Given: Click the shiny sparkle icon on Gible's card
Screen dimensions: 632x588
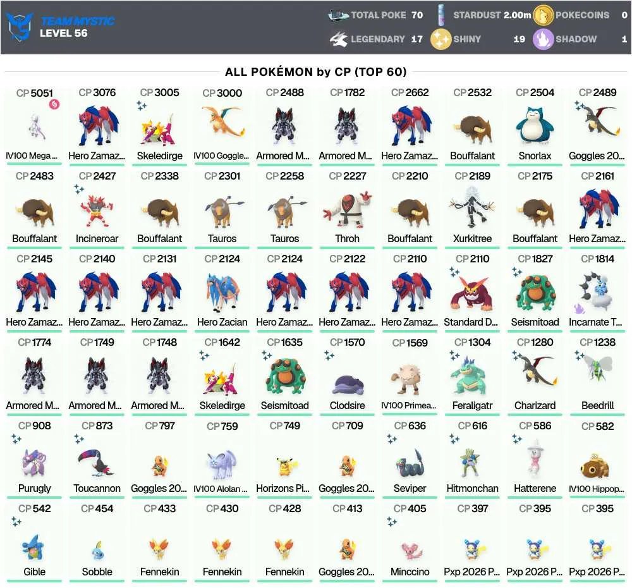Looking at the screenshot, I should pos(16,522).
